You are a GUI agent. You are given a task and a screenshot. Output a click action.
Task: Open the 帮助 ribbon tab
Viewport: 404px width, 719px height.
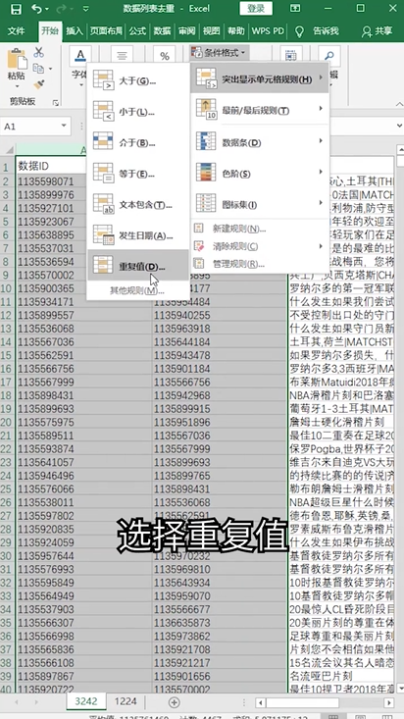236,31
